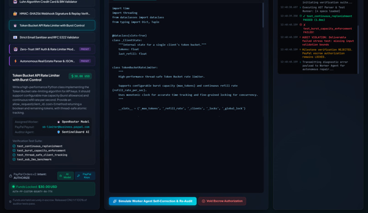Viewport: 368px width, 213px height.
Task: Click the lock icon beside PayPal Orders v2
Action: click(x=11, y=176)
